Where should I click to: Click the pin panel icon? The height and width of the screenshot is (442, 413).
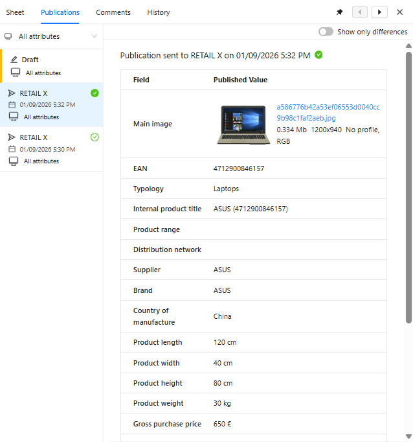339,12
